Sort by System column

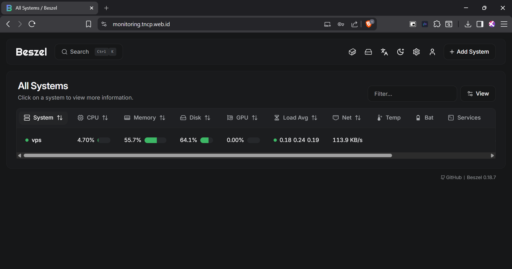[43, 118]
